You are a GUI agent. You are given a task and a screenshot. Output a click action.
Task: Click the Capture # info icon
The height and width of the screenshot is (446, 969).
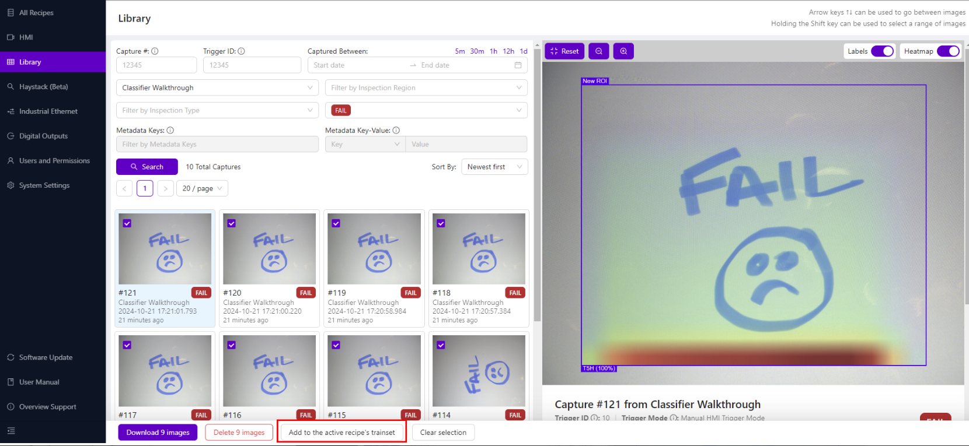click(155, 51)
